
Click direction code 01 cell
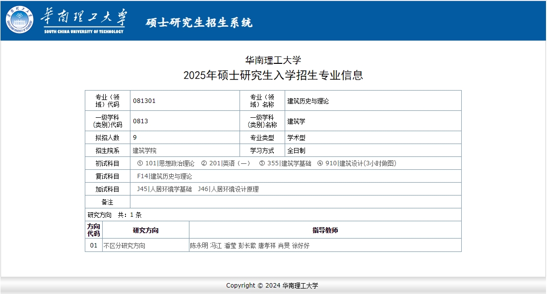click(94, 245)
